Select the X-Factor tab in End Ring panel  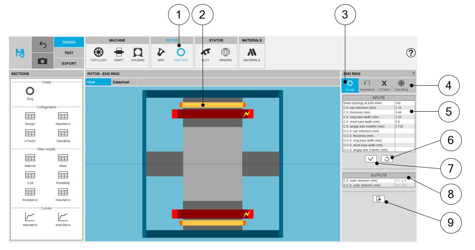[x=384, y=85]
